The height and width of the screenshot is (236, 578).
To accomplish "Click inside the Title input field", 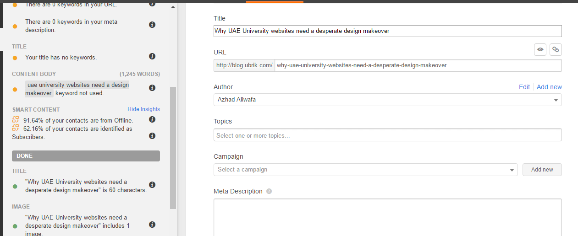I will click(387, 31).
